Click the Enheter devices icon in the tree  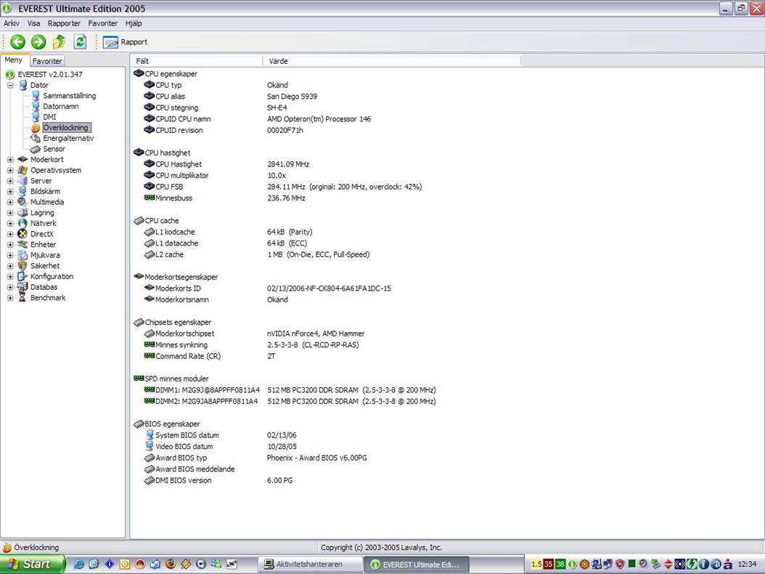click(x=22, y=244)
